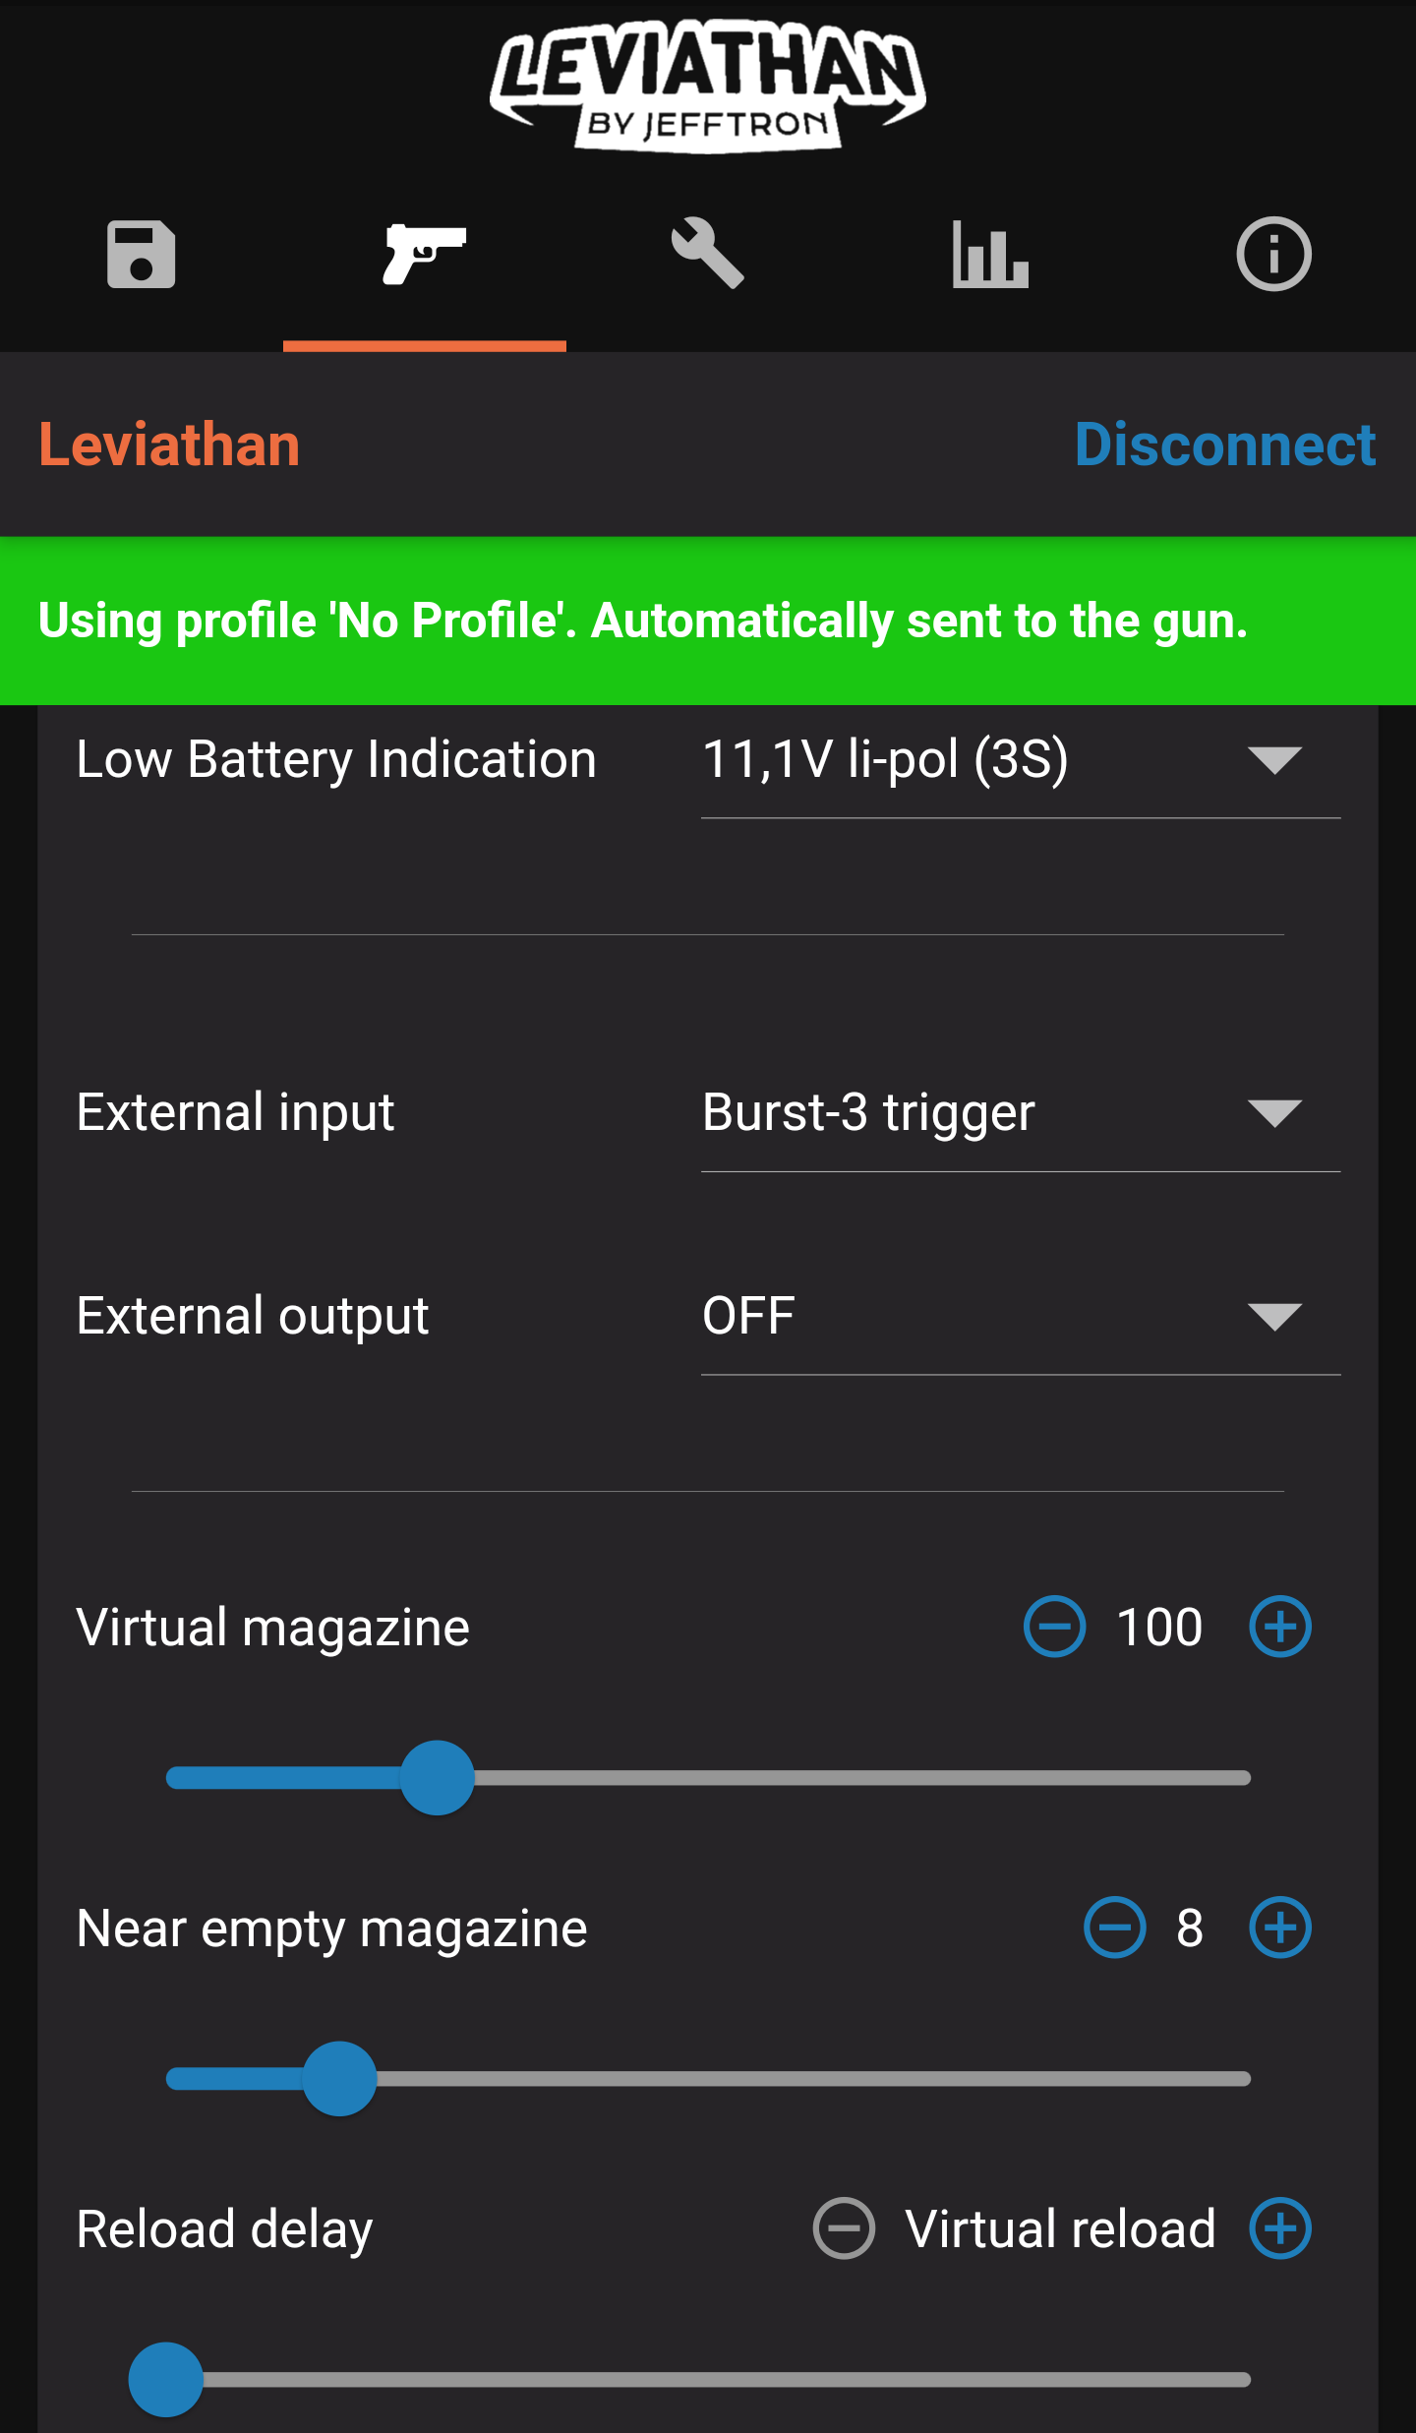Screen dimensions: 1416x2433
Task: Increase Virtual magazine with plus icon
Action: (x=1279, y=1627)
